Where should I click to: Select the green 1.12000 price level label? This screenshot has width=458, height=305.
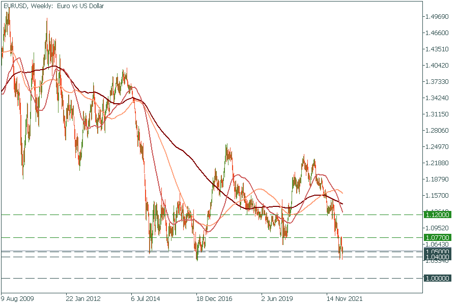pos(437,215)
